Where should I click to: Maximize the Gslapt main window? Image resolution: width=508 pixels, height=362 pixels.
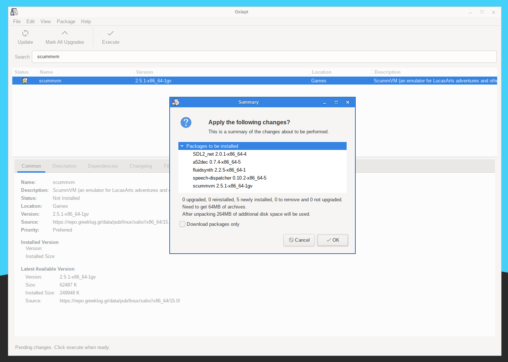(x=482, y=12)
